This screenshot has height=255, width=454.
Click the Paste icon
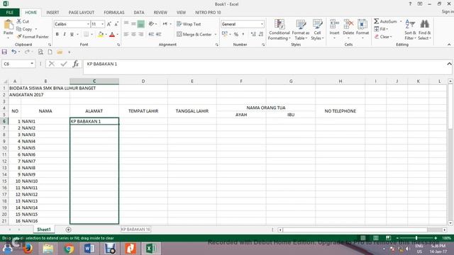click(8, 25)
